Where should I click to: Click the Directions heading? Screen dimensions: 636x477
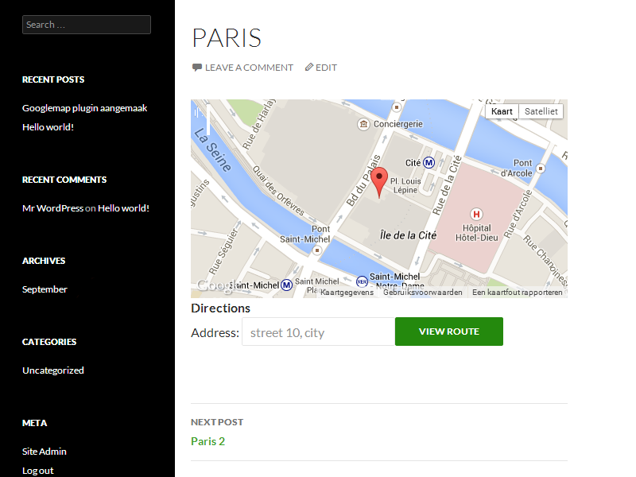coord(221,308)
